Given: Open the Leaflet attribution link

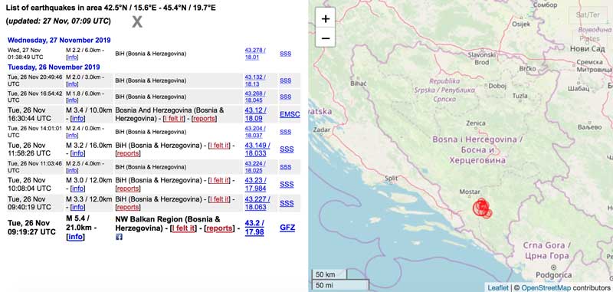Looking at the screenshot, I should (x=498, y=287).
